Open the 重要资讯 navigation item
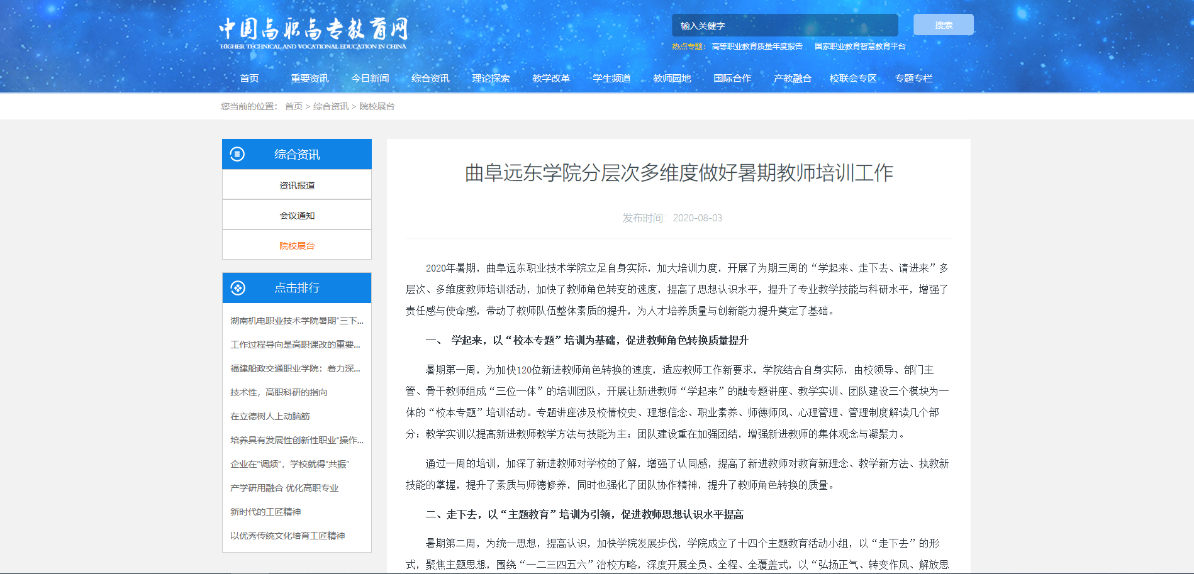This screenshot has height=574, width=1194. [310, 79]
